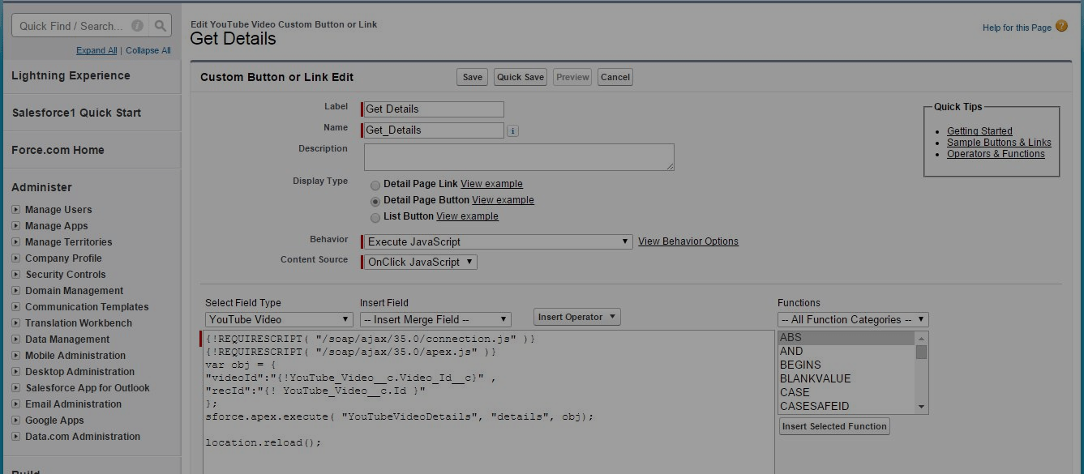Expand the Email Administration sidebar node
1084x474 pixels.
click(16, 404)
